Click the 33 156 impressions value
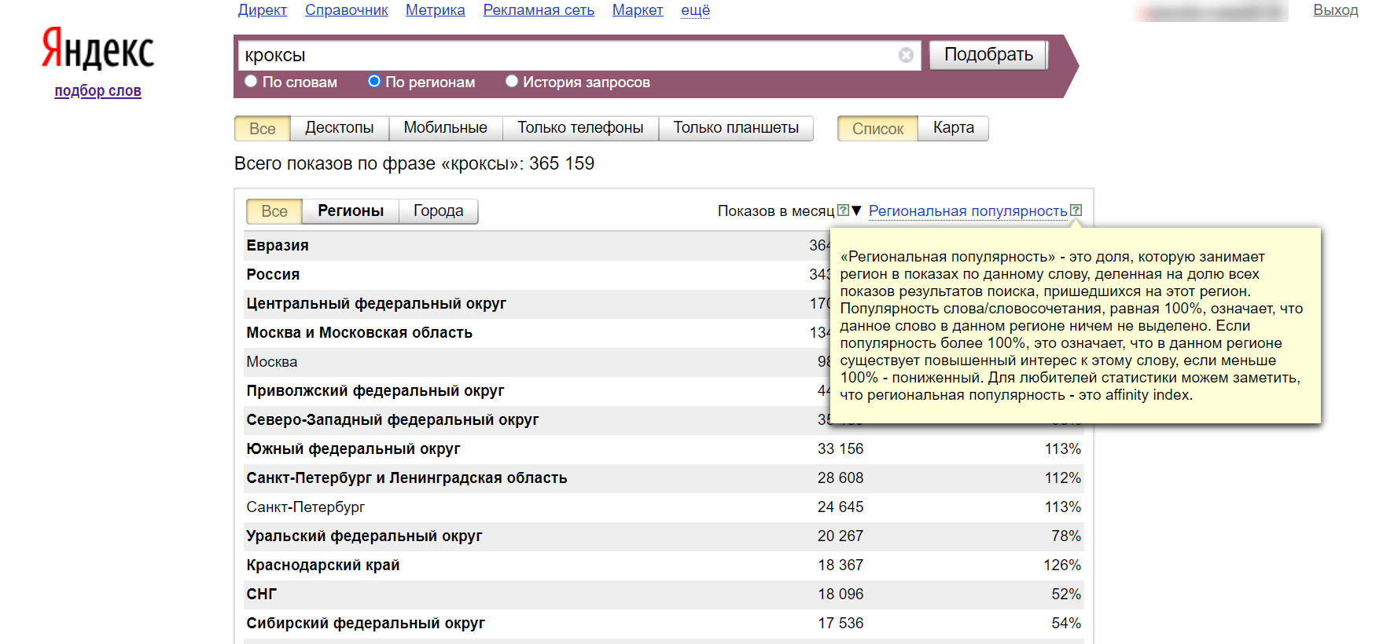Screen dimensions: 1383x644 (840, 449)
